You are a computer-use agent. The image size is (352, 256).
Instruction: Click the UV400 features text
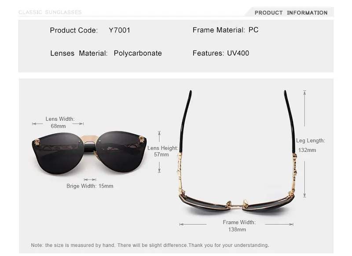pos(238,53)
